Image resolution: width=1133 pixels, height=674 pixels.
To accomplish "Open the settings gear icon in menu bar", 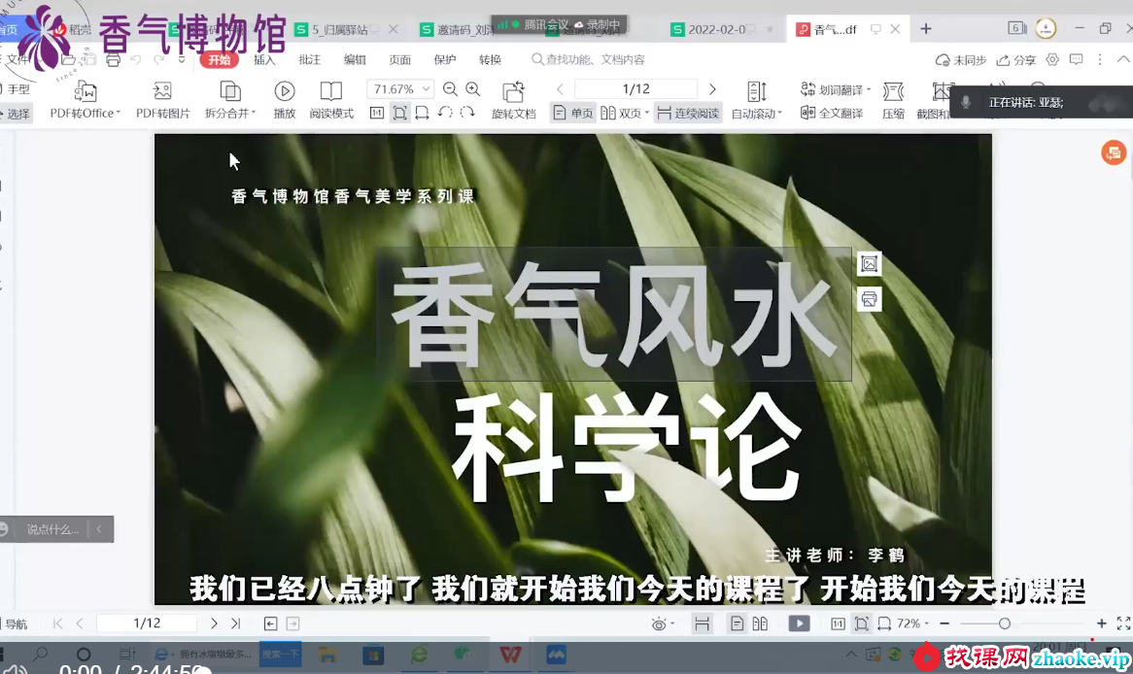I will (x=1052, y=60).
